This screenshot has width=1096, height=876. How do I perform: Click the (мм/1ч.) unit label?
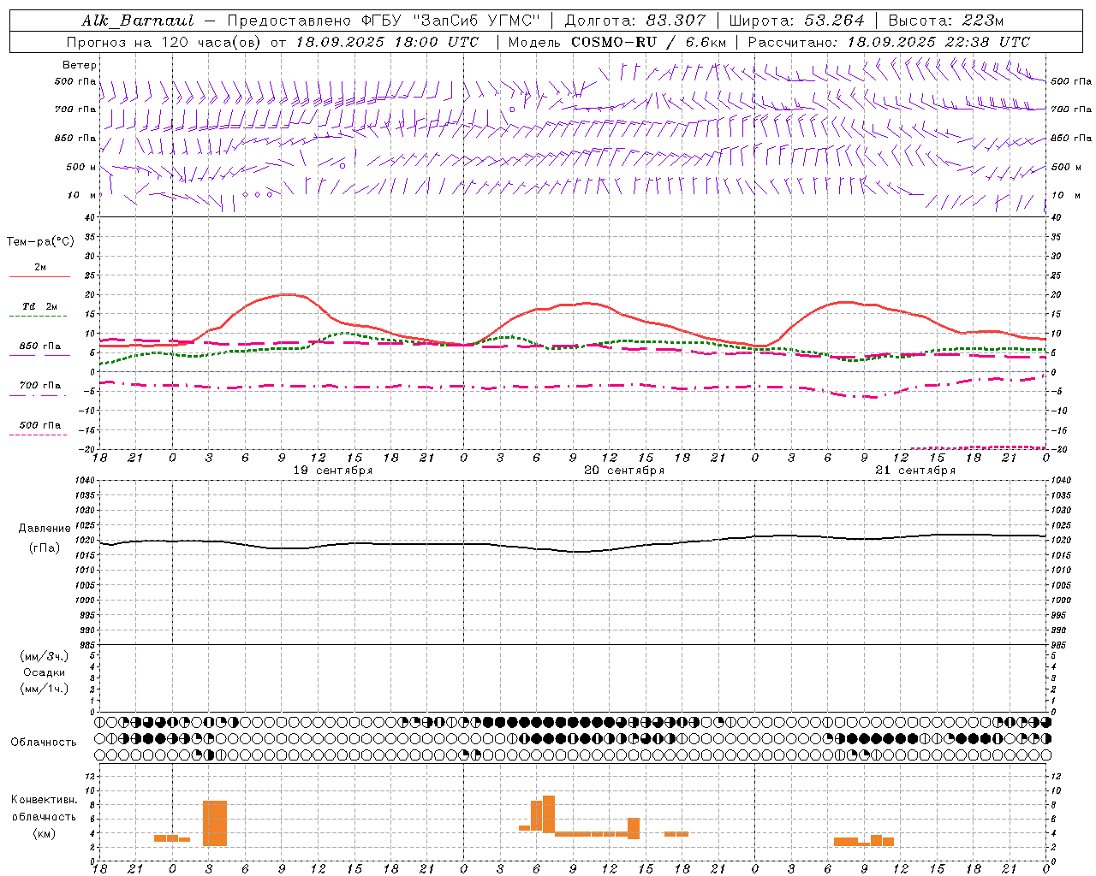(44, 689)
